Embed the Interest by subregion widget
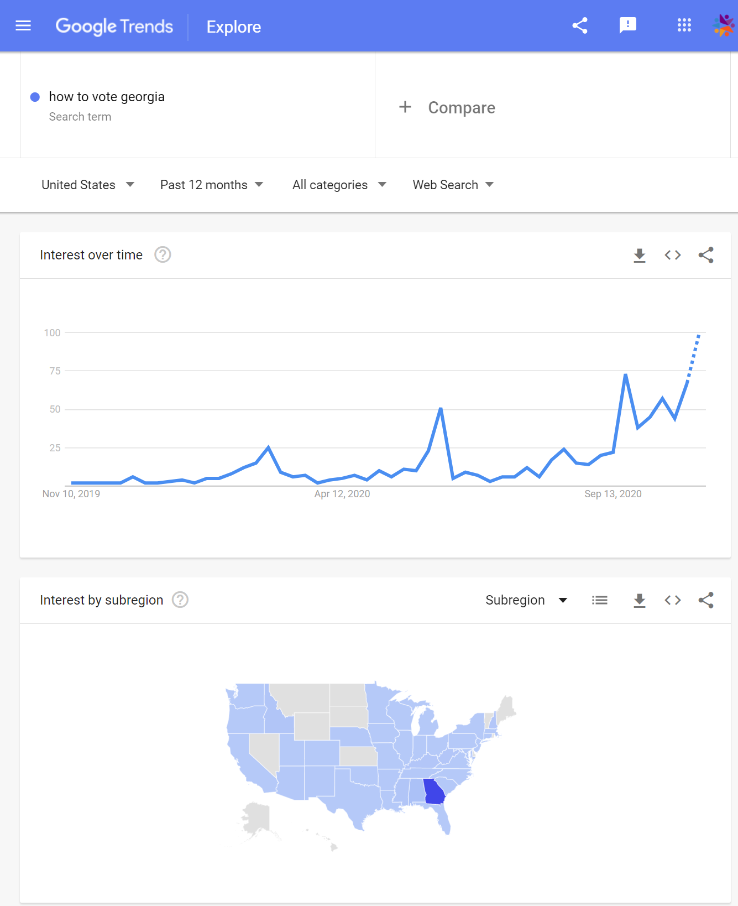Screen dimensions: 738x906 (x=673, y=600)
